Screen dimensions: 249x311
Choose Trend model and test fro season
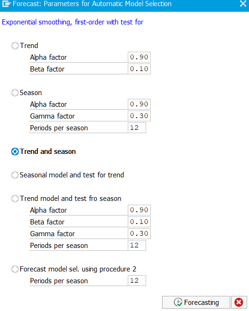click(x=15, y=199)
